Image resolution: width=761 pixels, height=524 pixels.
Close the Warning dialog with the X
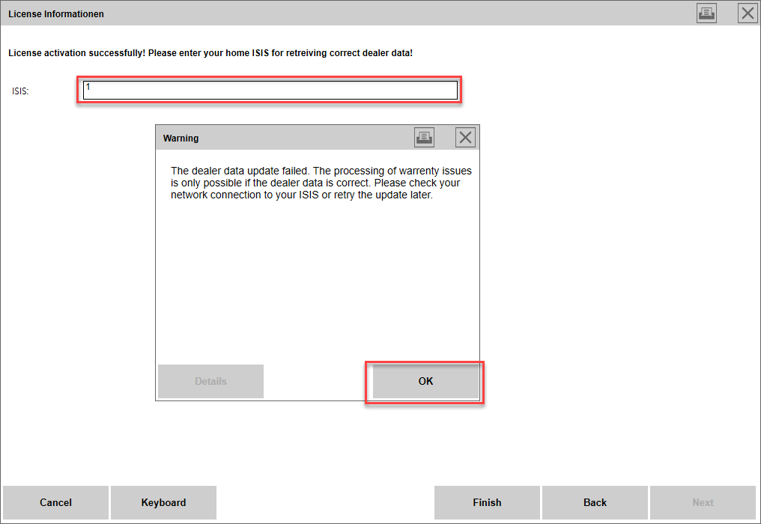coord(465,137)
